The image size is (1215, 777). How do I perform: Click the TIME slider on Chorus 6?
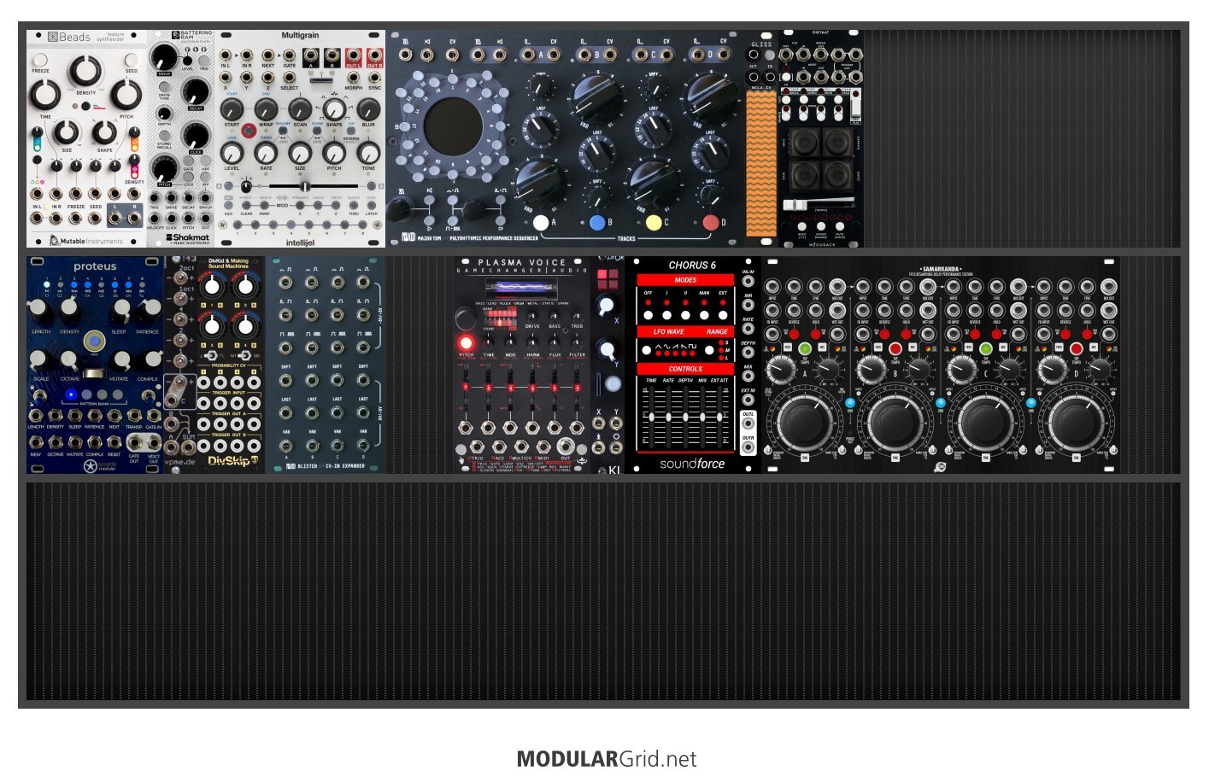651,417
